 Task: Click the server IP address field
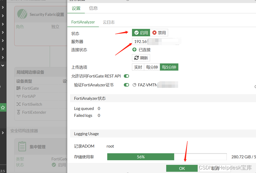coord(155,42)
